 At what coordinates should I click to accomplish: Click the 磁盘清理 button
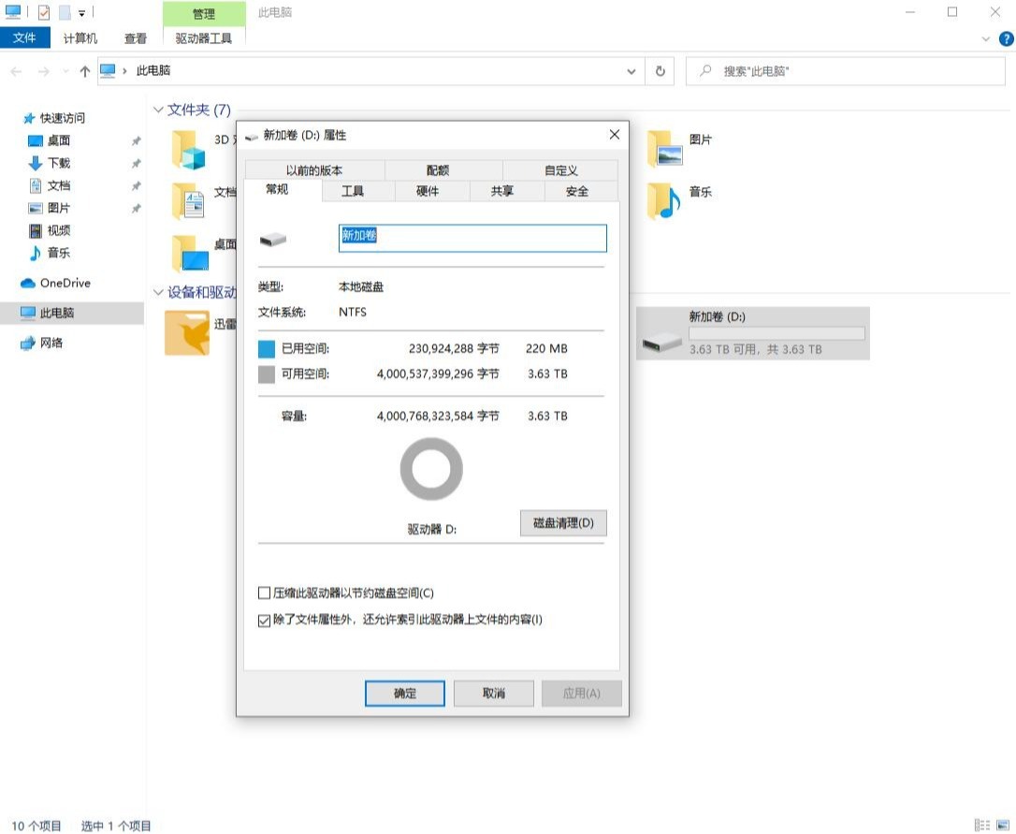click(x=562, y=523)
